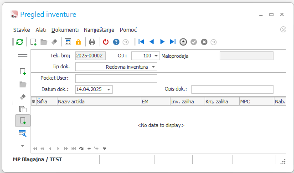Open the Alati menu
The width and height of the screenshot is (294, 173).
[41, 30]
